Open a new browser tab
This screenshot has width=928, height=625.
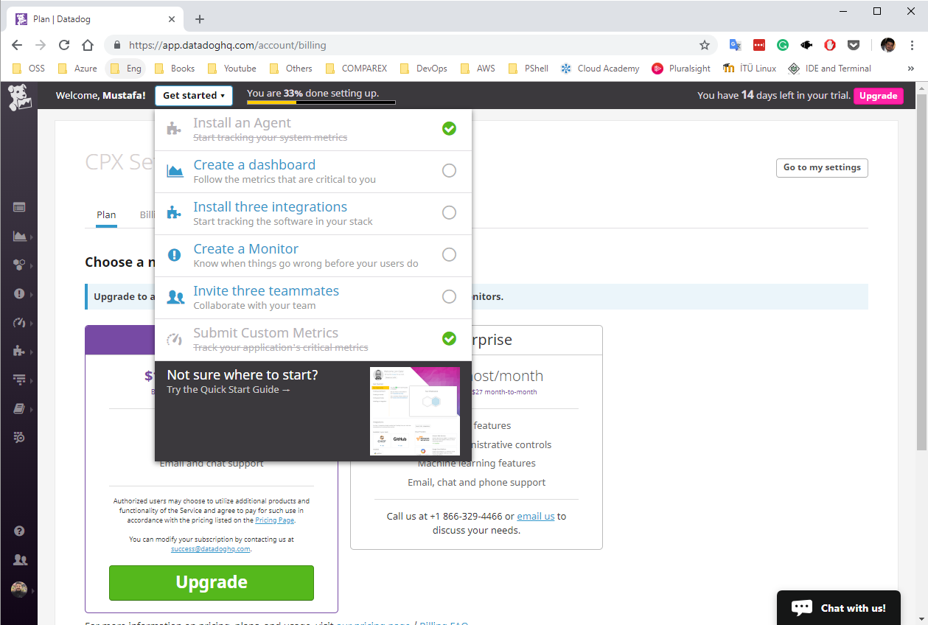pos(200,19)
